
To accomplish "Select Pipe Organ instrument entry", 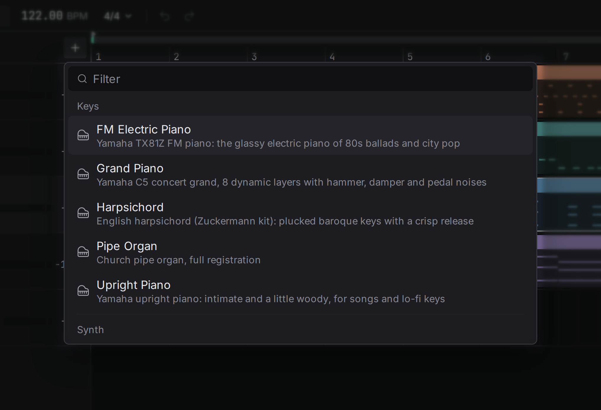I will point(300,252).
